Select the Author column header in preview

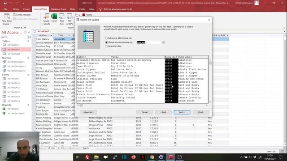coord(94,57)
